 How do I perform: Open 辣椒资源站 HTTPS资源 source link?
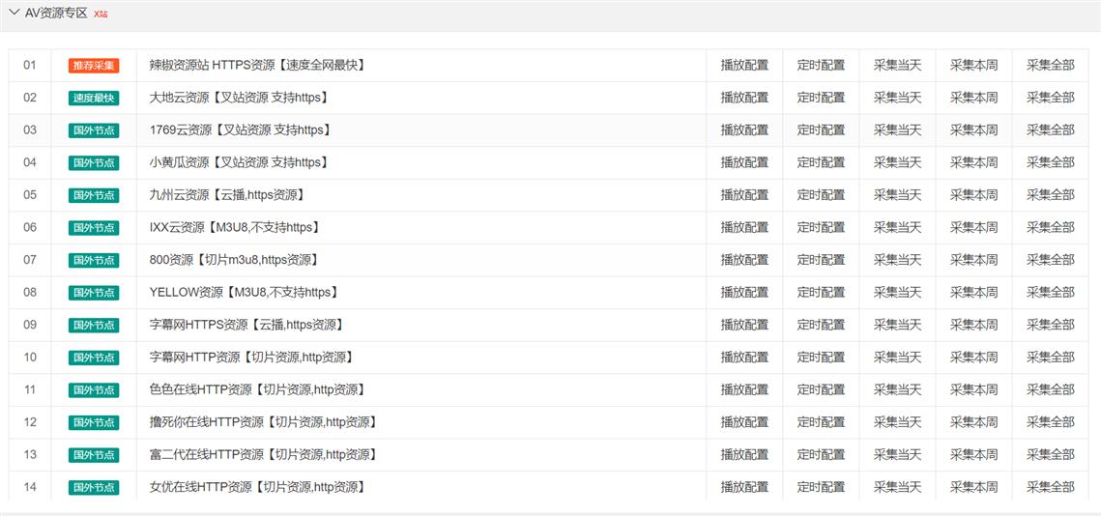(x=256, y=66)
